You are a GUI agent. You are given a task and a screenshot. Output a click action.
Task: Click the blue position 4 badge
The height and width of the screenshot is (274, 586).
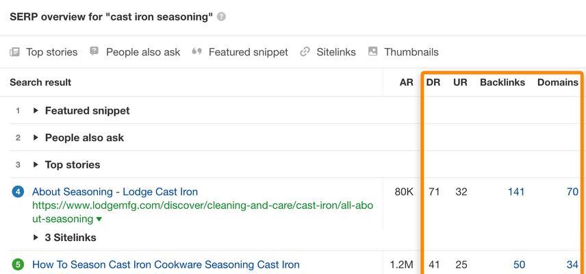coord(18,192)
